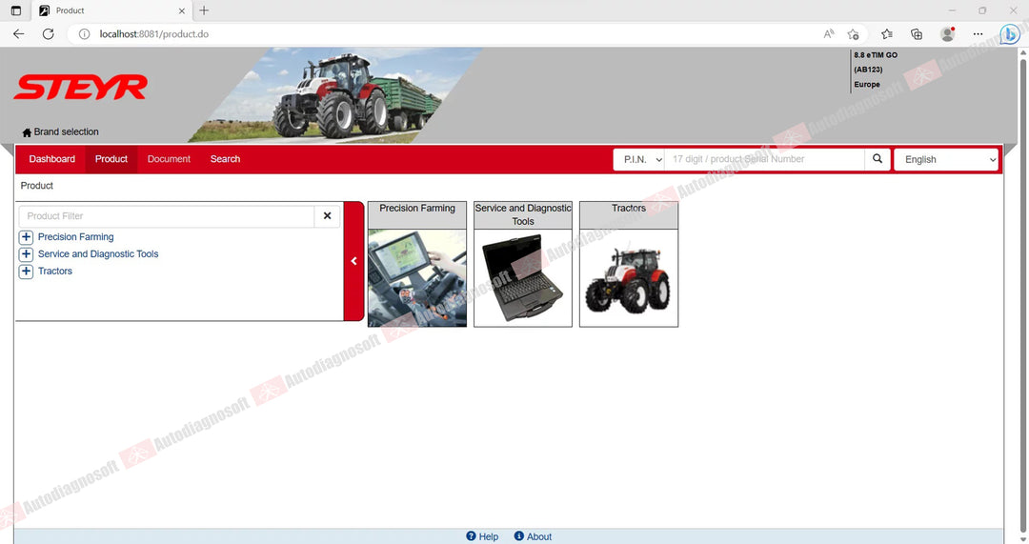The width and height of the screenshot is (1029, 544).
Task: Click the read aloud icon
Action: (829, 34)
